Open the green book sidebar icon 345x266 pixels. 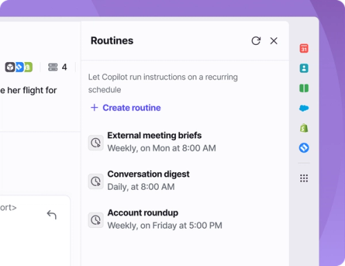click(x=304, y=88)
